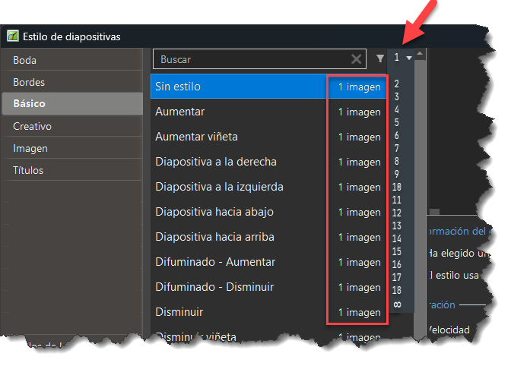Open the Imagen category
511x366 pixels.
(30, 148)
